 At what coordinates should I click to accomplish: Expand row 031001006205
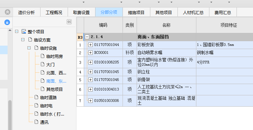tap(90, 62)
